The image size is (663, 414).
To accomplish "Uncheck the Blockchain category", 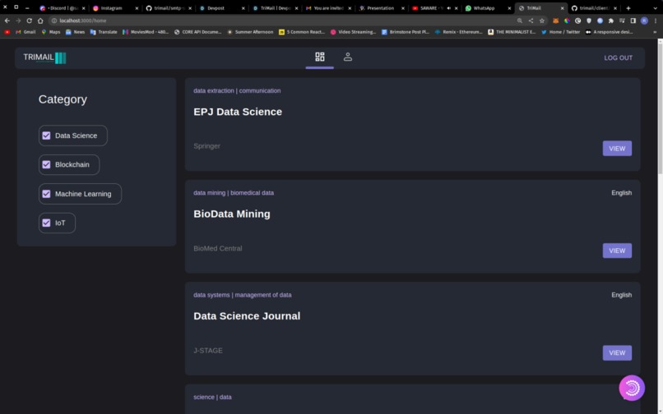I will click(47, 165).
